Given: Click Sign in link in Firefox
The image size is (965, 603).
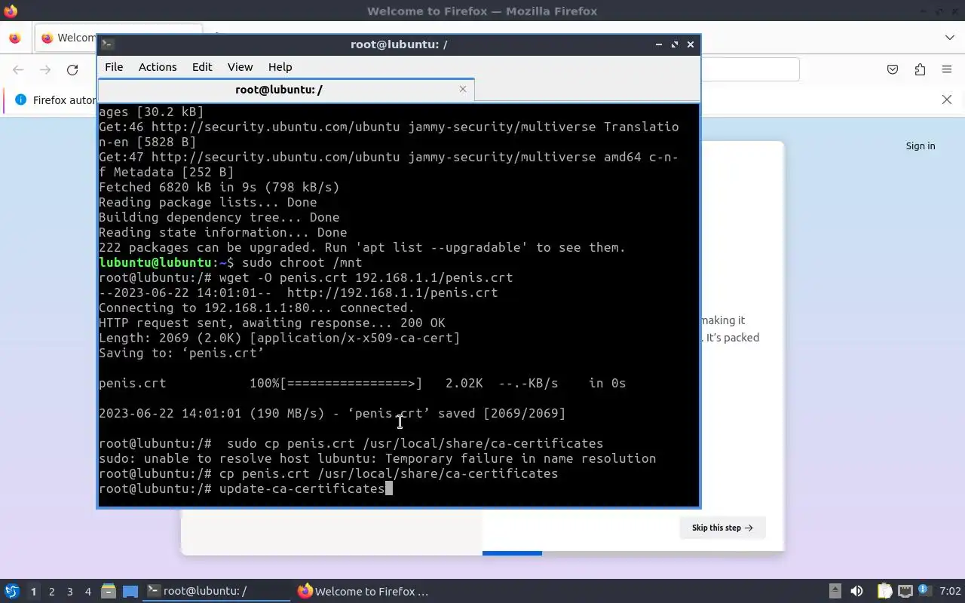Looking at the screenshot, I should point(921,146).
